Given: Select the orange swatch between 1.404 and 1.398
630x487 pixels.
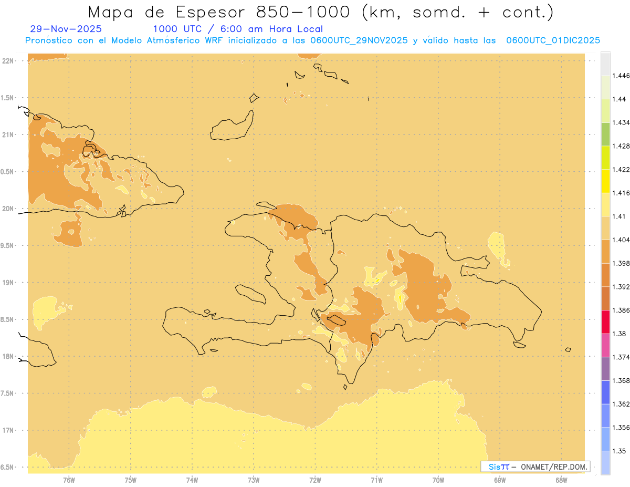Looking at the screenshot, I should 605,251.
